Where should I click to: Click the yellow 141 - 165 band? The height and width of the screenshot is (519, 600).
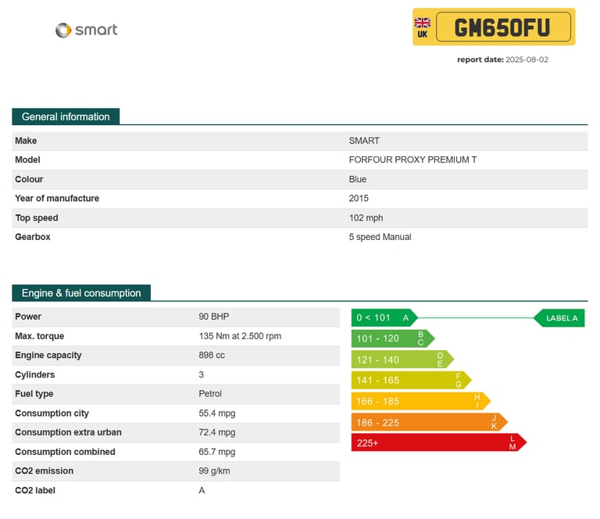pos(412,380)
